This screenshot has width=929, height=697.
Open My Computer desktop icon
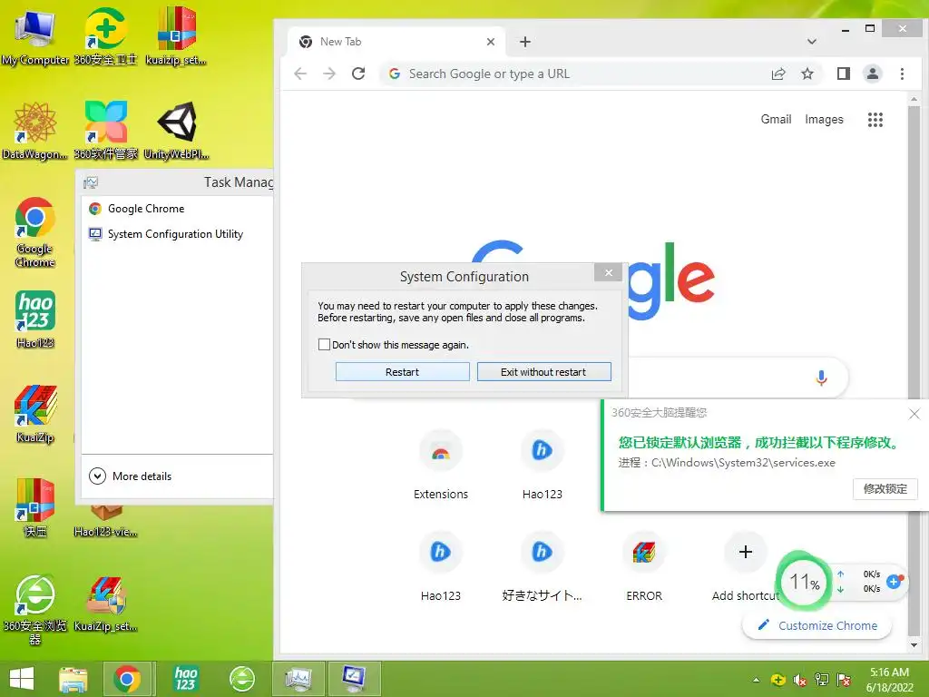pos(35,36)
